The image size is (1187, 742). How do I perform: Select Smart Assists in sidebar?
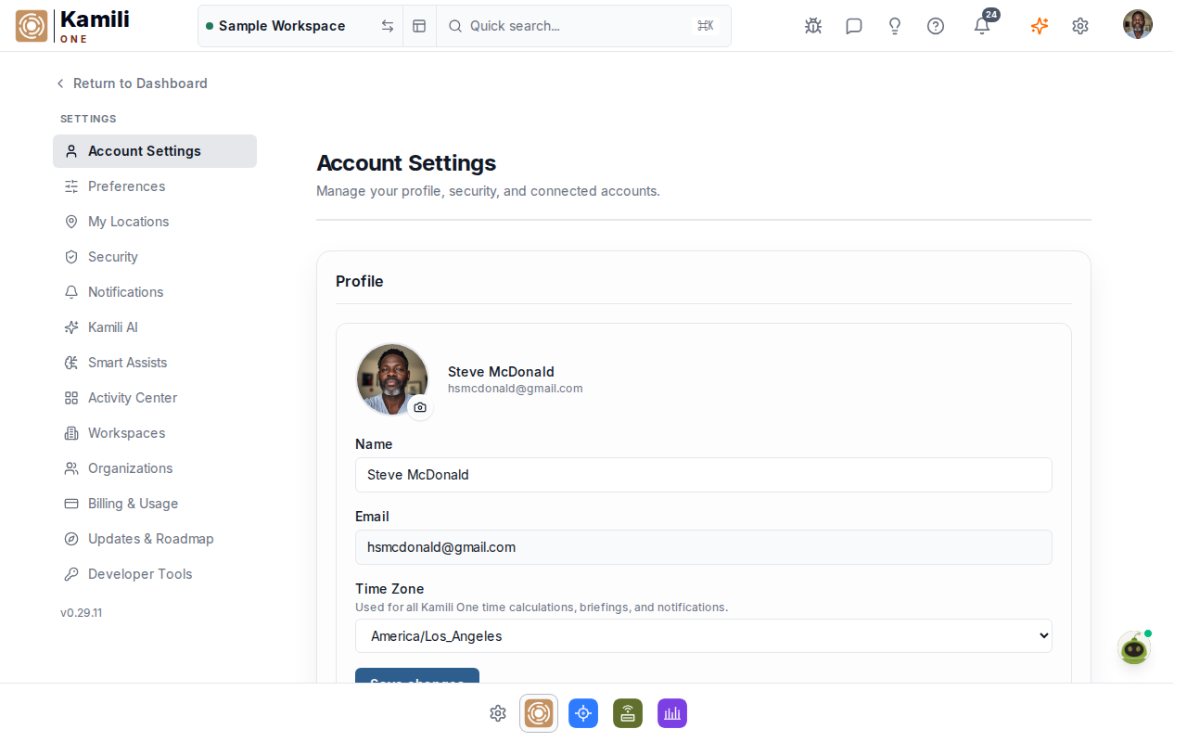tap(155, 363)
